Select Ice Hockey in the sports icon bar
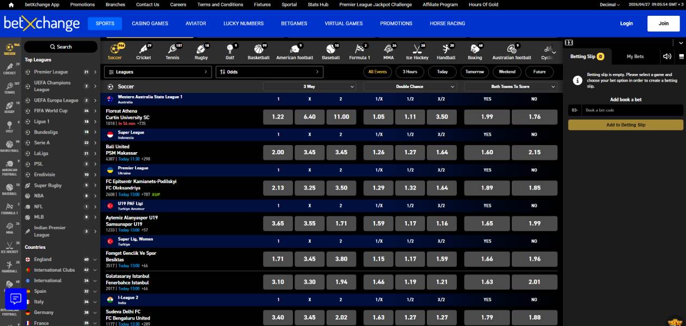Viewport: 686px width, 326px height. [x=417, y=52]
